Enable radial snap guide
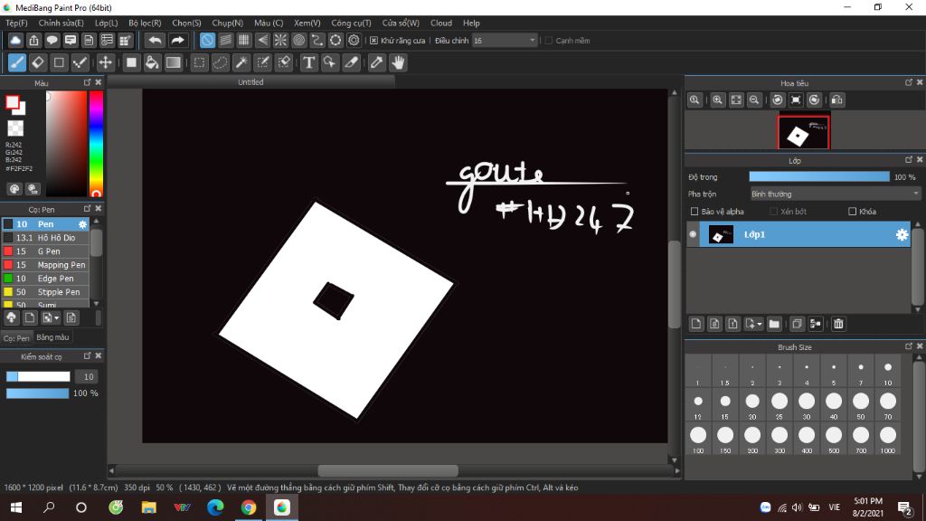The height and width of the screenshot is (521, 926). coord(280,40)
